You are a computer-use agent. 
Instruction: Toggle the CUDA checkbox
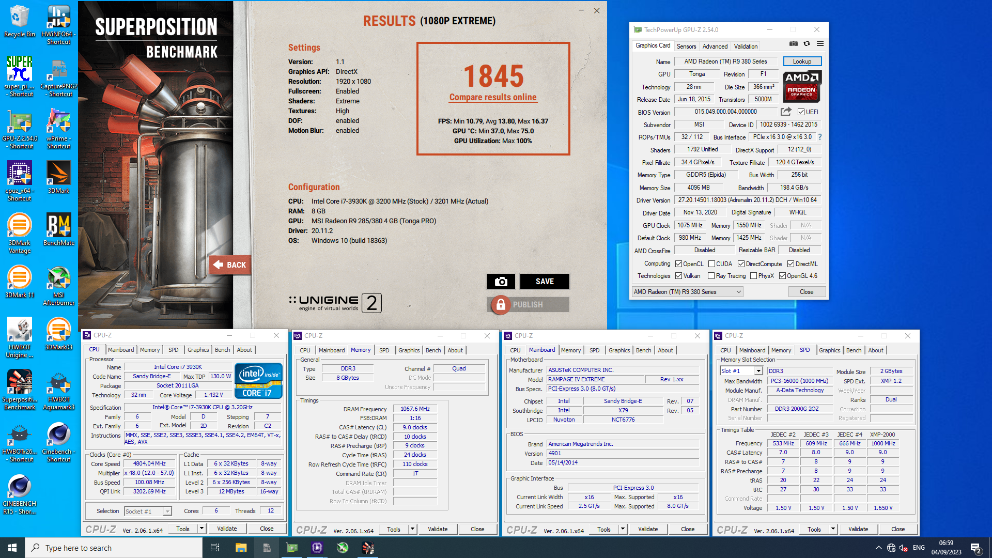pyautogui.click(x=711, y=263)
